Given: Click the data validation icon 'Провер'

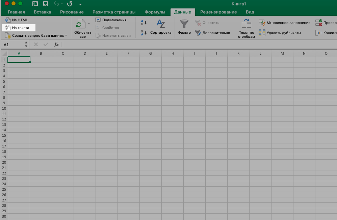Looking at the screenshot, I should (x=319, y=23).
